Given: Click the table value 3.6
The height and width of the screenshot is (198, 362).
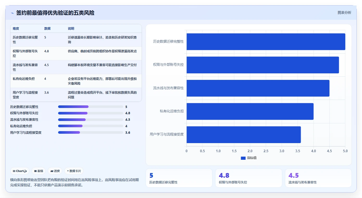Looking at the screenshot, I should [47, 92].
